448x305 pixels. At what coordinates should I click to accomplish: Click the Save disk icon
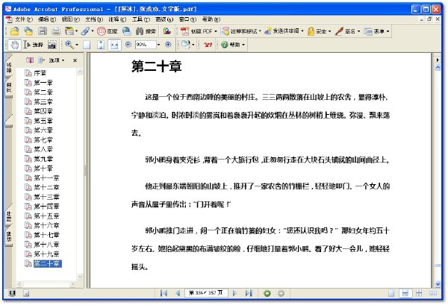[43, 31]
